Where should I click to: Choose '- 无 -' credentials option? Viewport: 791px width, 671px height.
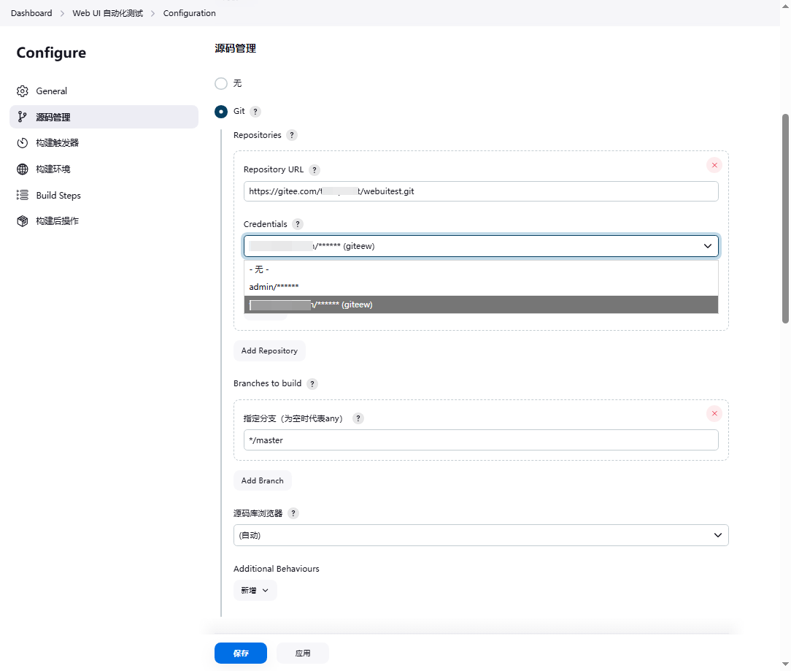(482, 269)
